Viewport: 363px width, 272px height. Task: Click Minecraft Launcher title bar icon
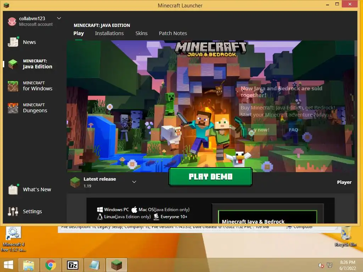[6, 5]
